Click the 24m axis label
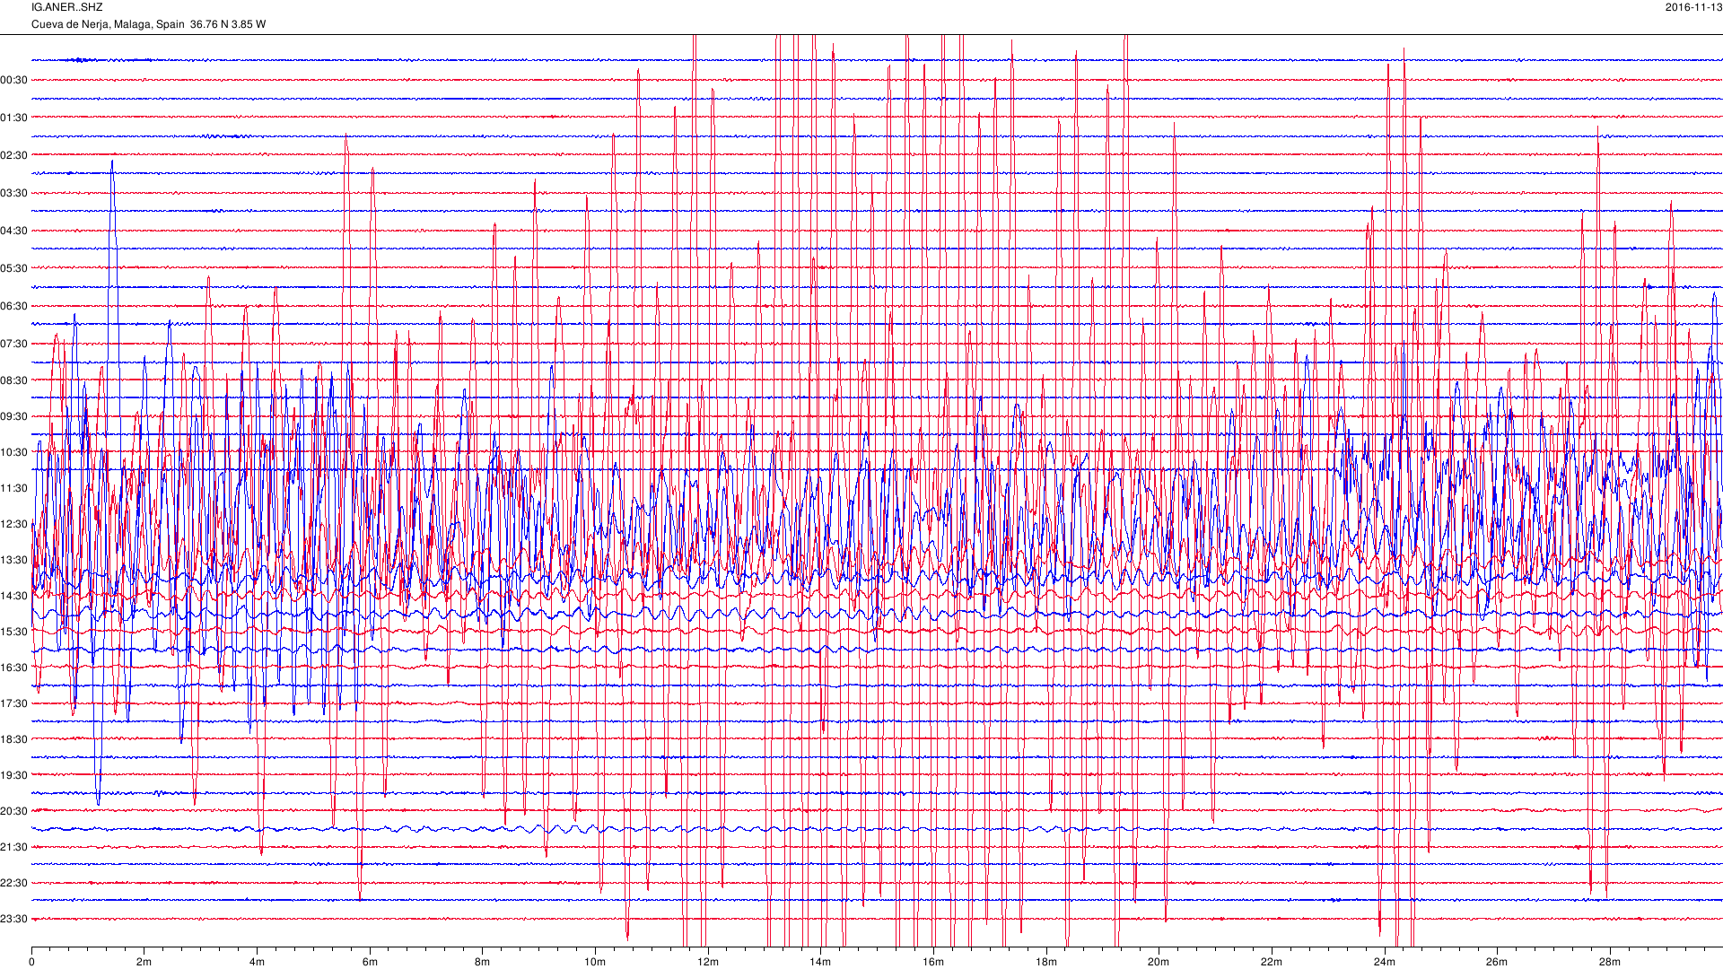The image size is (1723, 969). [x=1385, y=962]
